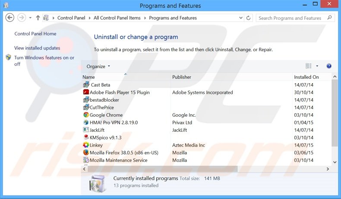Open Turn Windows features on or off

click(x=44, y=61)
